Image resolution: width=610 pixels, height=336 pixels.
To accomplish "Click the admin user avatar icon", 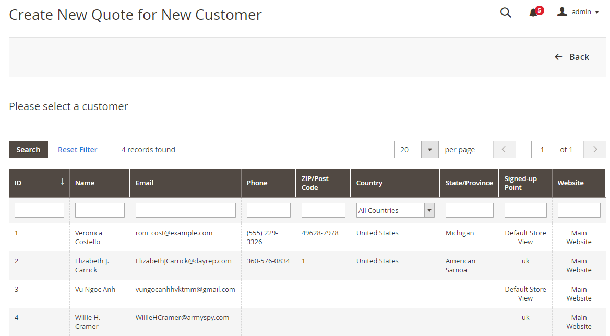I will tap(562, 12).
